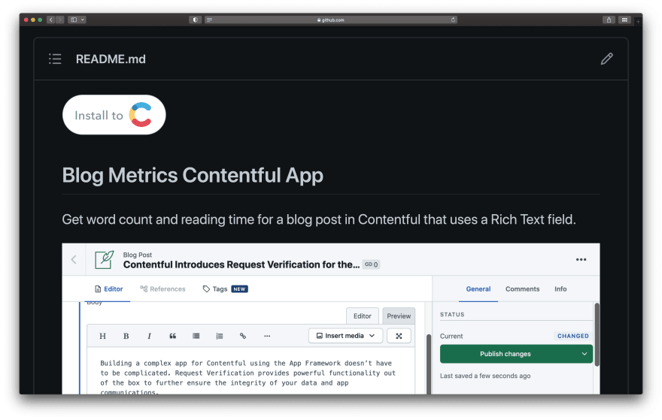Click the editor body text area
Image resolution: width=662 pixels, height=420 pixels.
(x=251, y=371)
